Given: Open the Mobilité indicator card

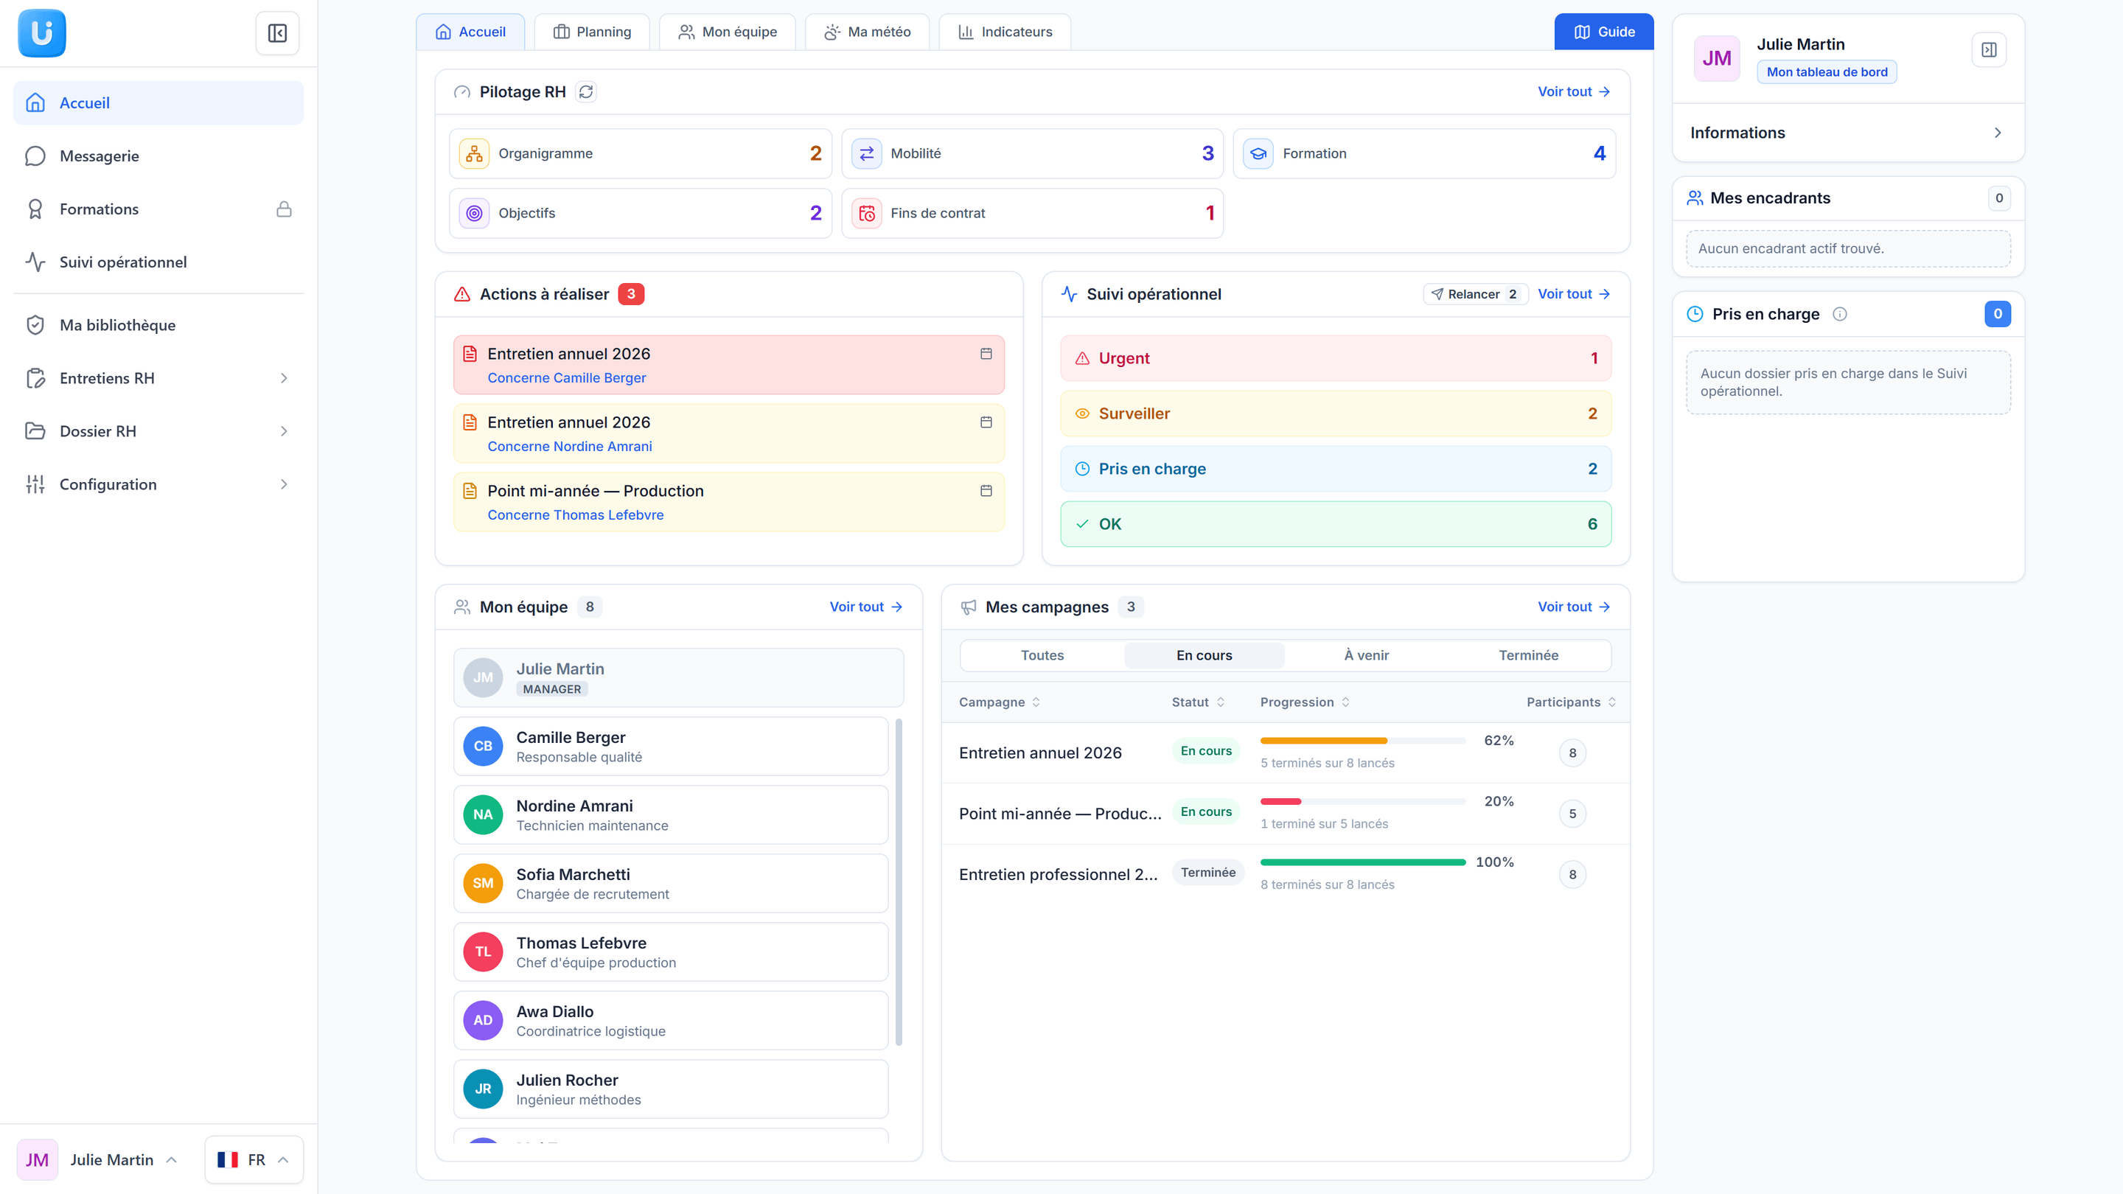Looking at the screenshot, I should 1032,153.
